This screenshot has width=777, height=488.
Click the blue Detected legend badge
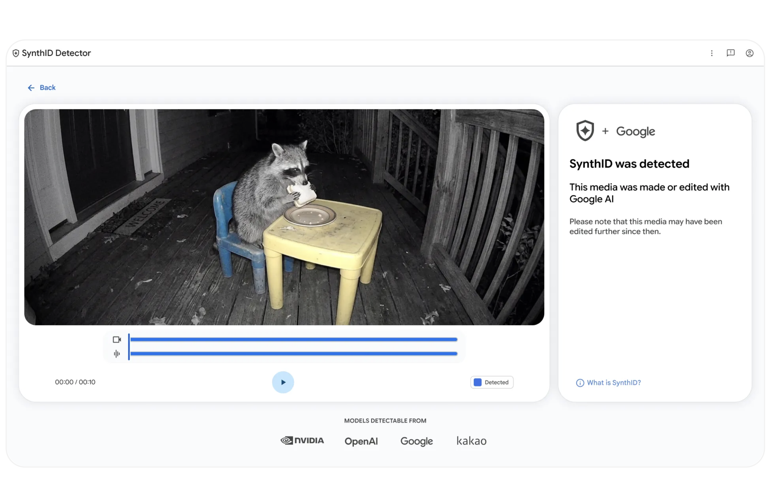pyautogui.click(x=492, y=382)
